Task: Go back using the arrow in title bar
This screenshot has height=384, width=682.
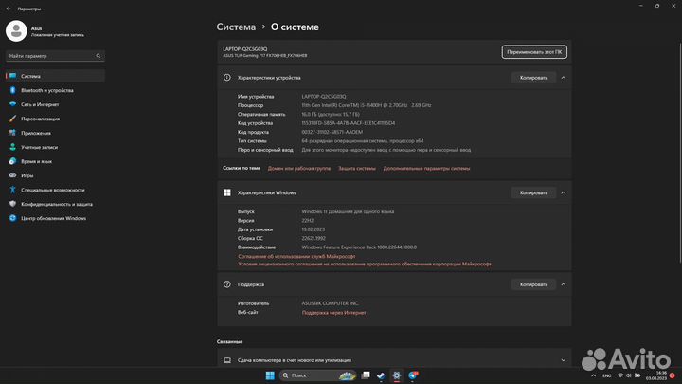Action: [x=9, y=9]
